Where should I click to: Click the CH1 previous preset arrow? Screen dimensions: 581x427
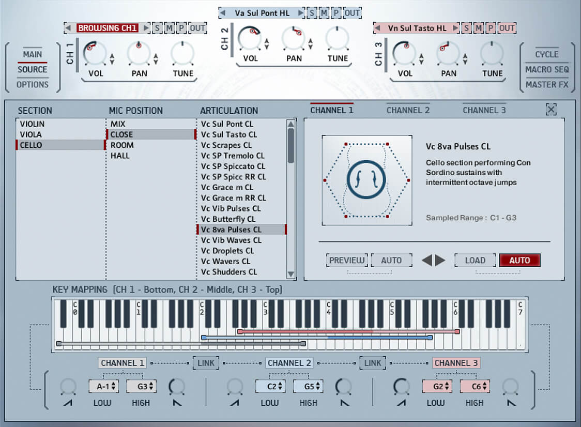click(68, 28)
